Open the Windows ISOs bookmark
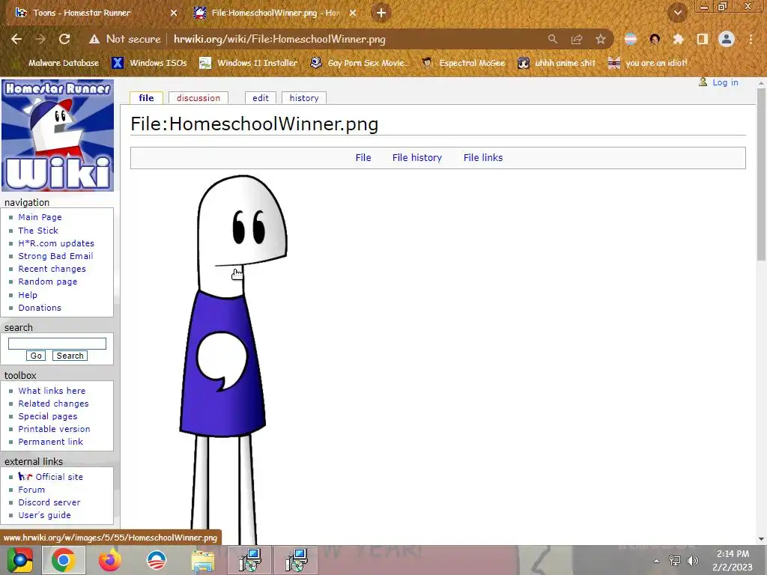Image resolution: width=767 pixels, height=575 pixels. tap(149, 63)
